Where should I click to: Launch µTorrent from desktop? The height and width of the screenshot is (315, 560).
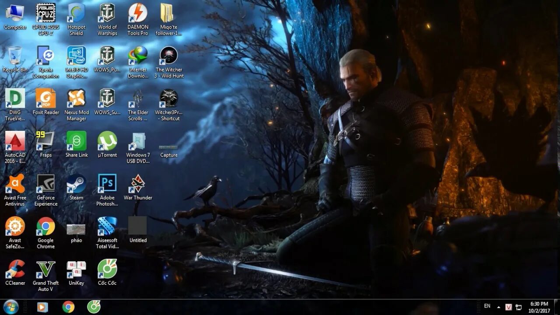point(107,145)
